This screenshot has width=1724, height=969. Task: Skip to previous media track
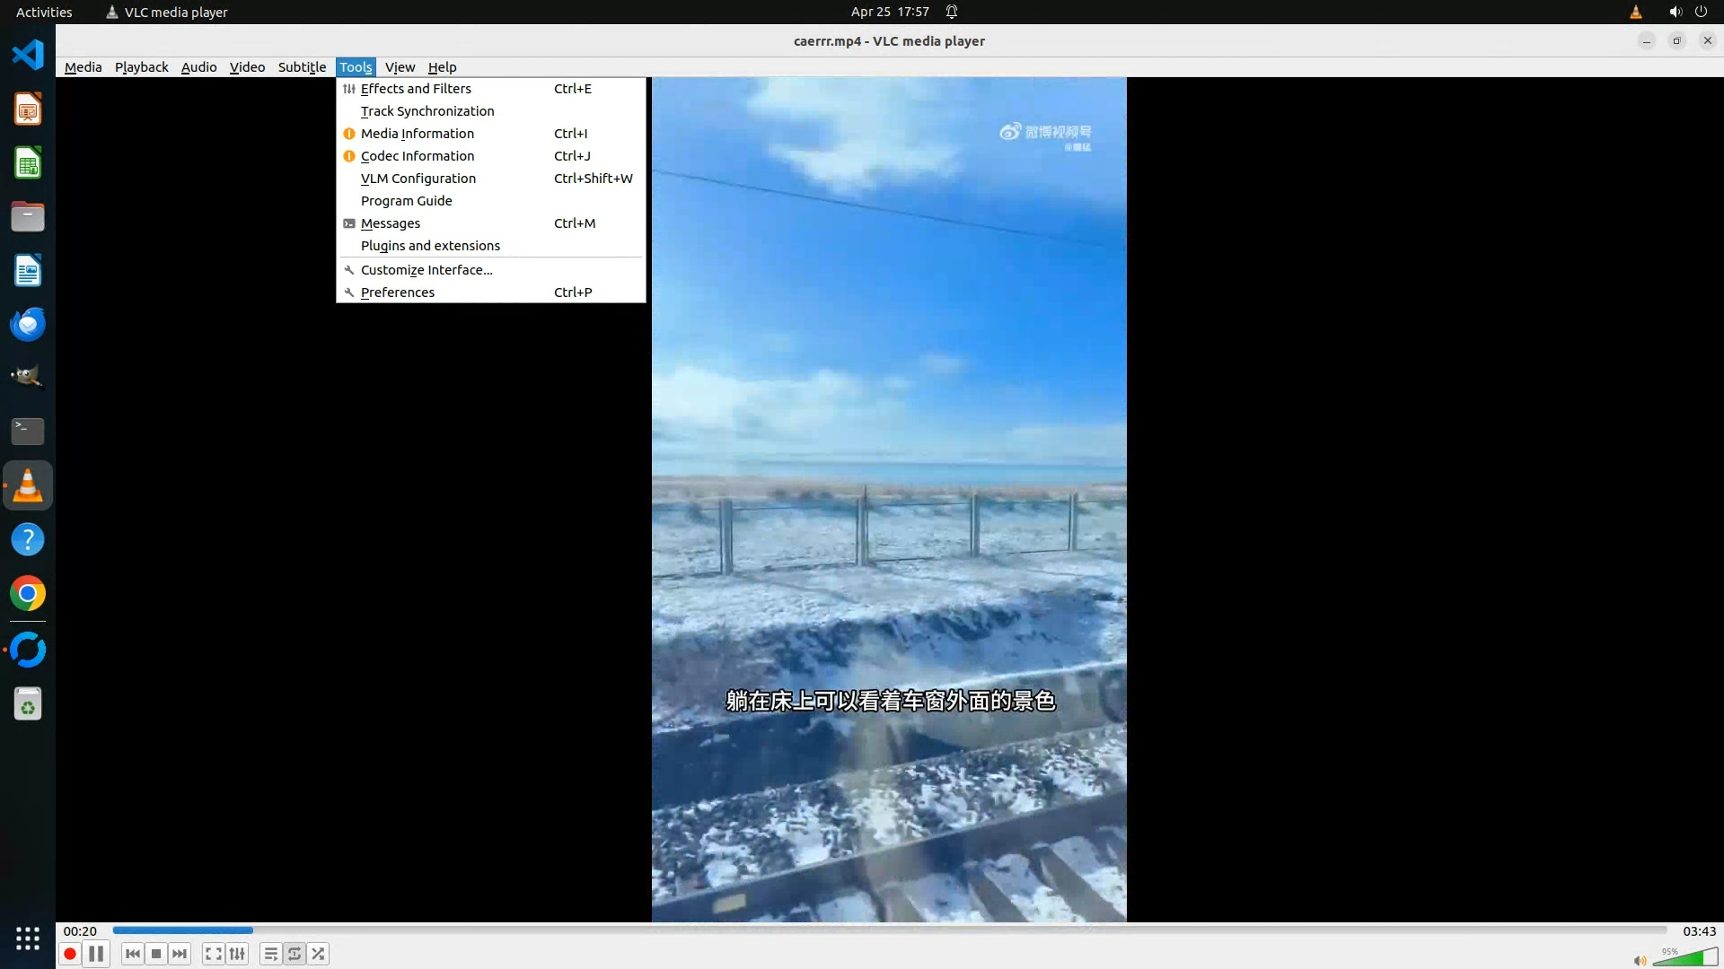133,954
